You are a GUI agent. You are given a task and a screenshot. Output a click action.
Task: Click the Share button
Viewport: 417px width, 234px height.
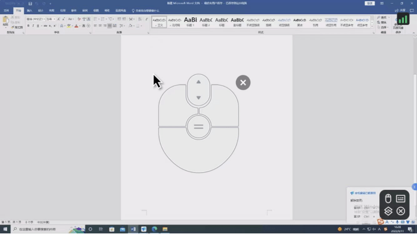click(400, 10)
